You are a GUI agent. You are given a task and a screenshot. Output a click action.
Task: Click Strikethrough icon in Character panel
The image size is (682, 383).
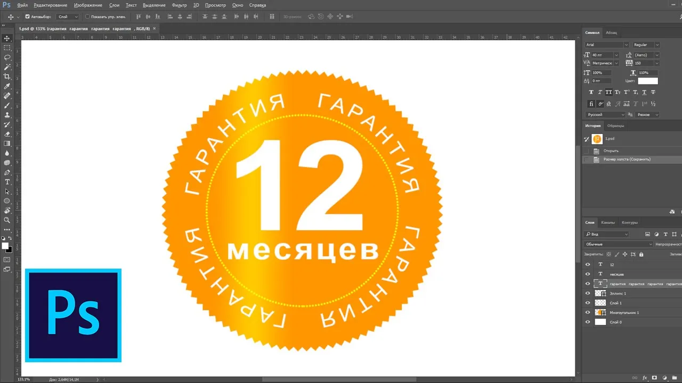[653, 92]
